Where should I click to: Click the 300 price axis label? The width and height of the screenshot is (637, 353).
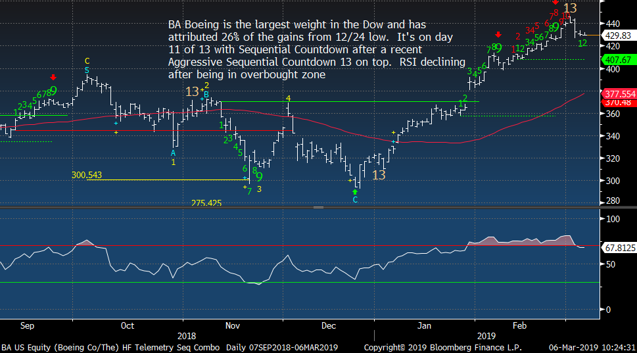[613, 181]
